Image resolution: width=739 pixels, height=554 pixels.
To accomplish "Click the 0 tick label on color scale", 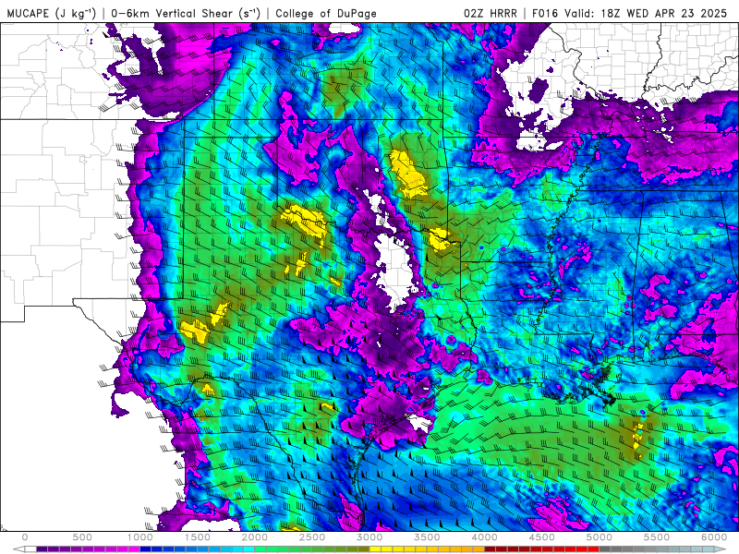I will pos(25,537).
